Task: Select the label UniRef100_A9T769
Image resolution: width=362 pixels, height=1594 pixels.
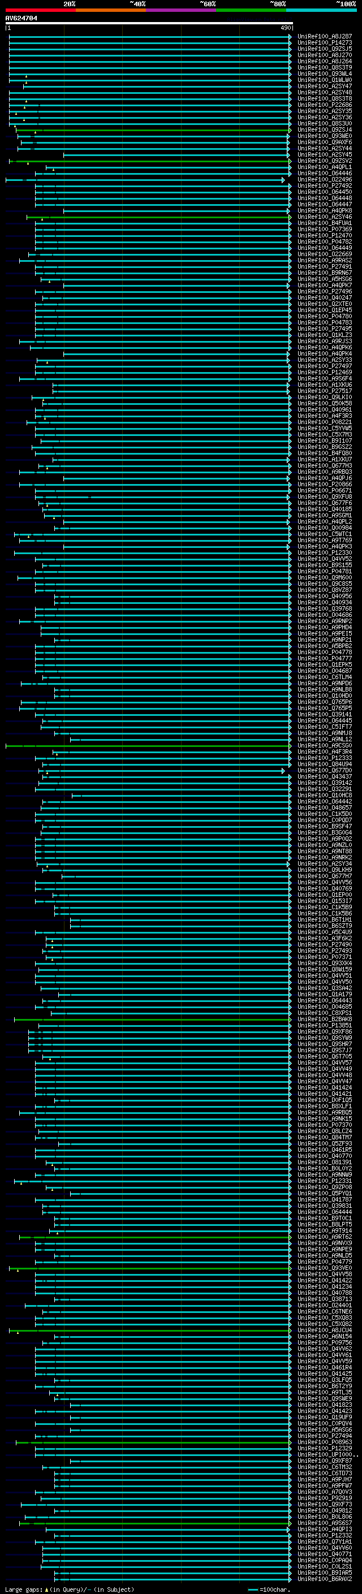Action: 325,540
